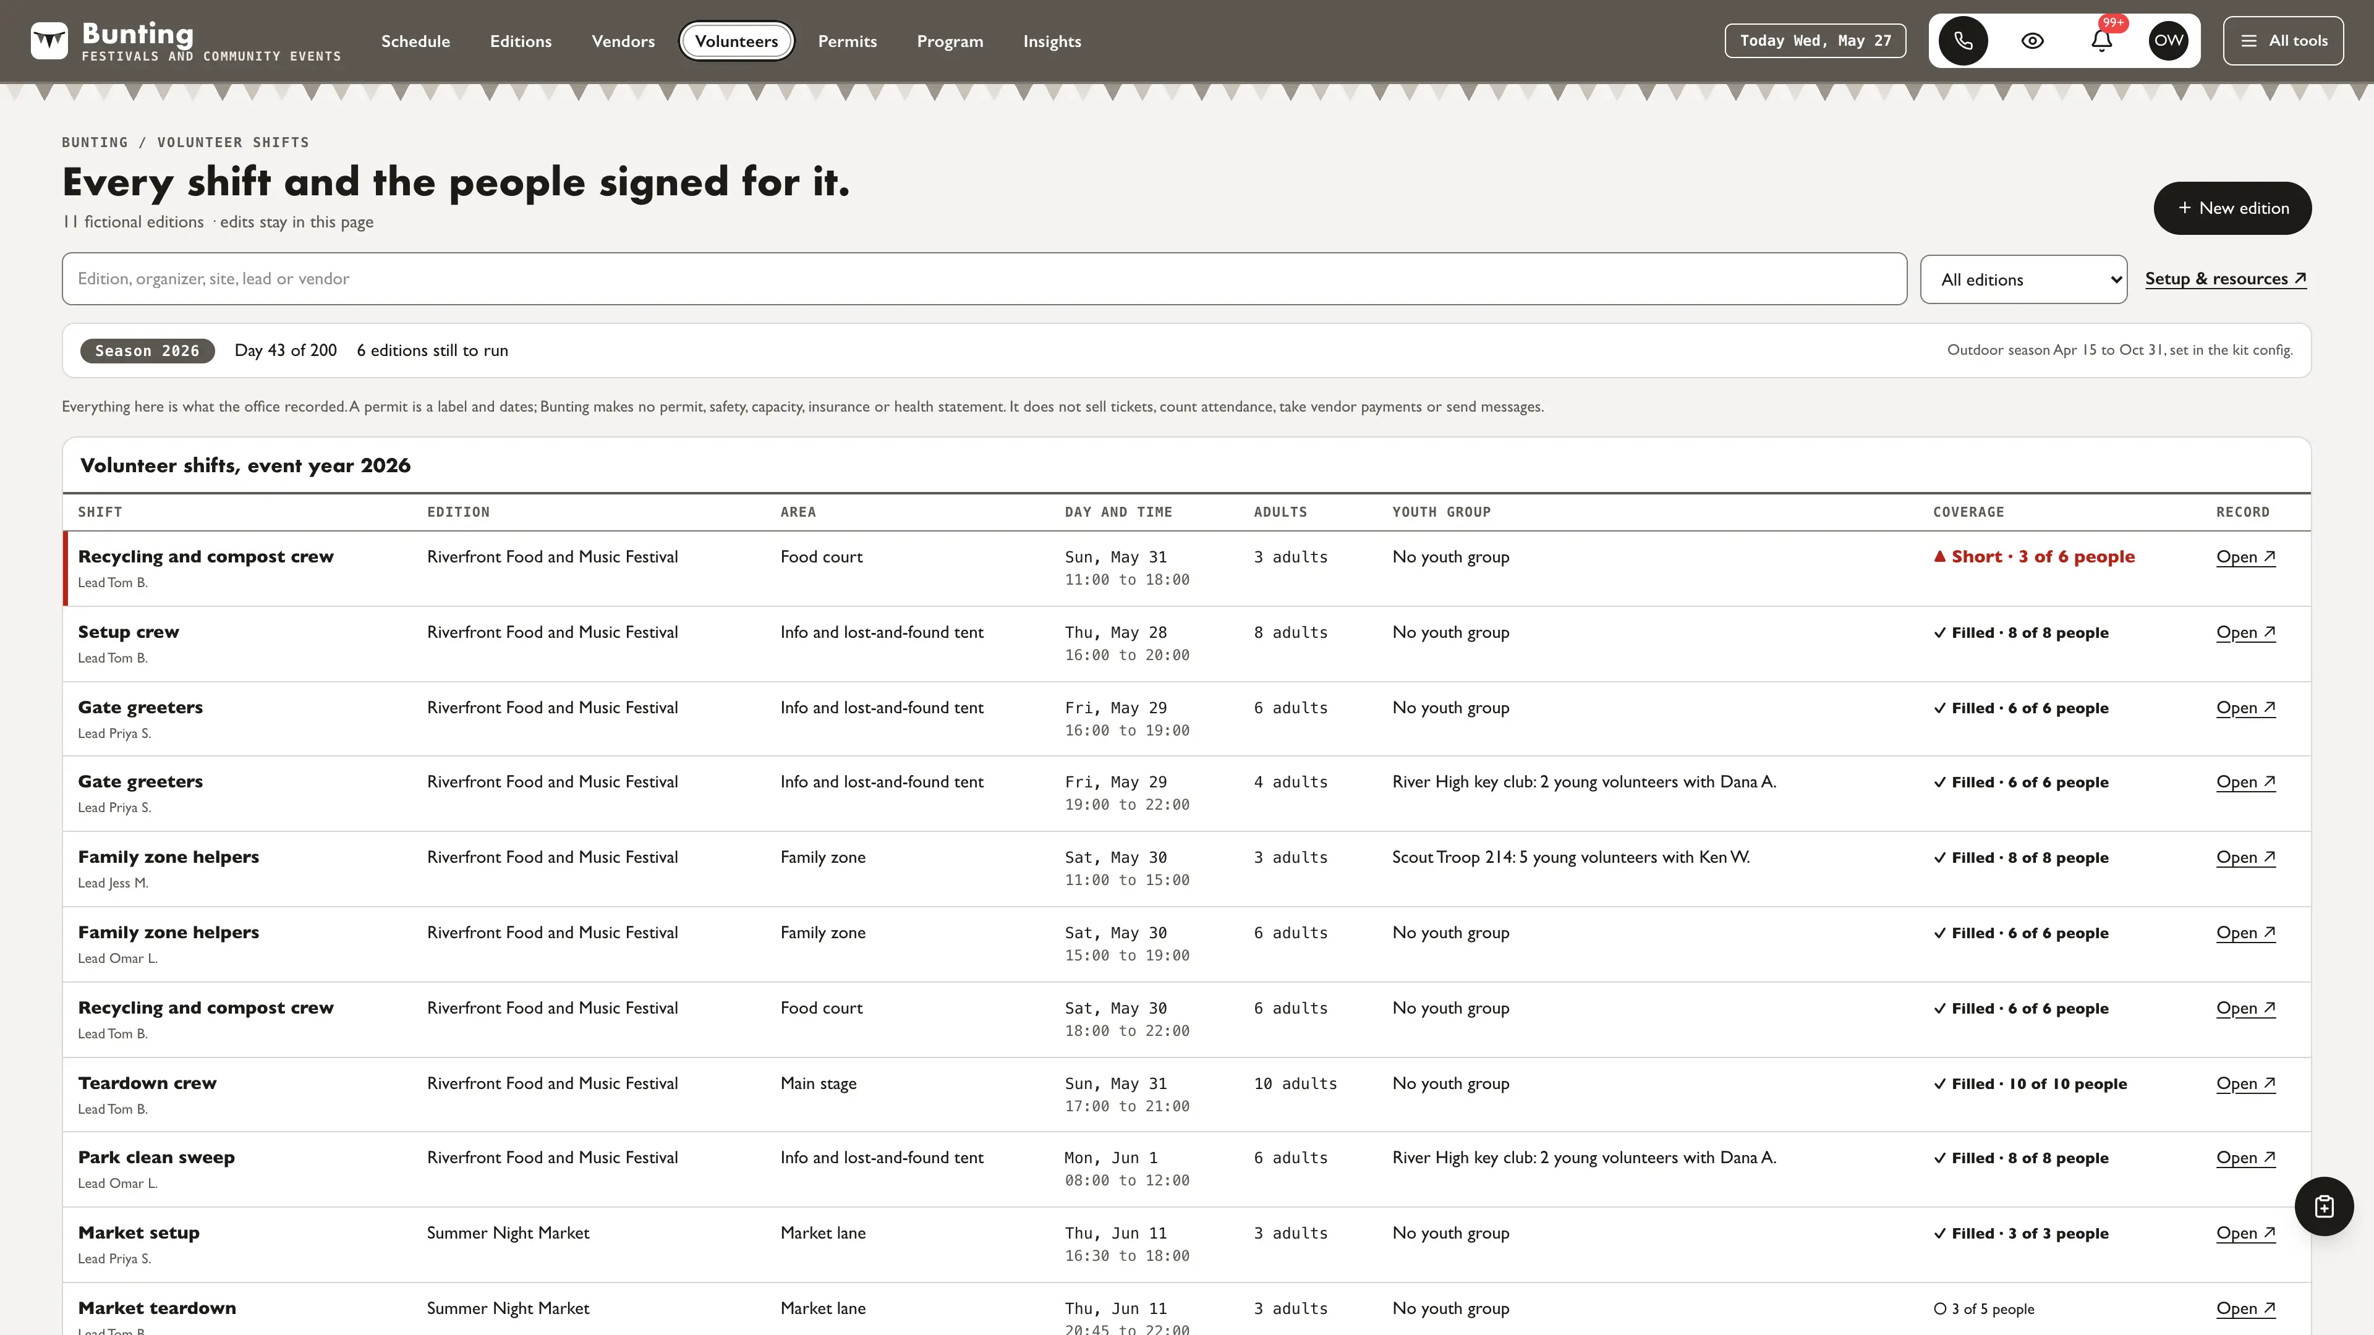Click 'Filled · 10 of 10 people' status

tap(2030, 1083)
